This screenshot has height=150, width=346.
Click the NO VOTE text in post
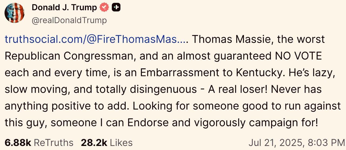[298, 56]
